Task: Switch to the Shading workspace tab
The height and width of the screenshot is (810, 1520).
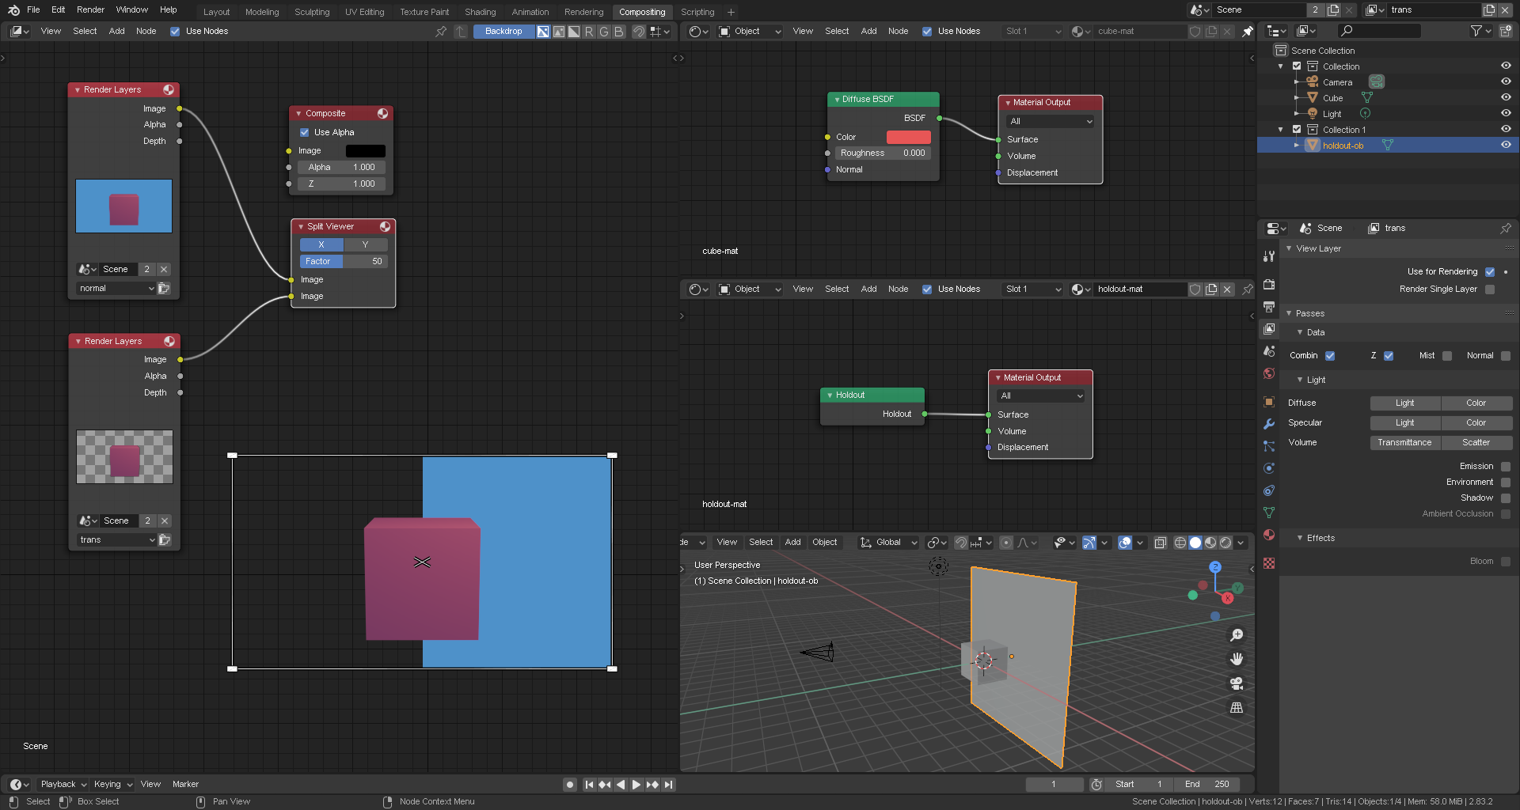Action: (x=480, y=12)
